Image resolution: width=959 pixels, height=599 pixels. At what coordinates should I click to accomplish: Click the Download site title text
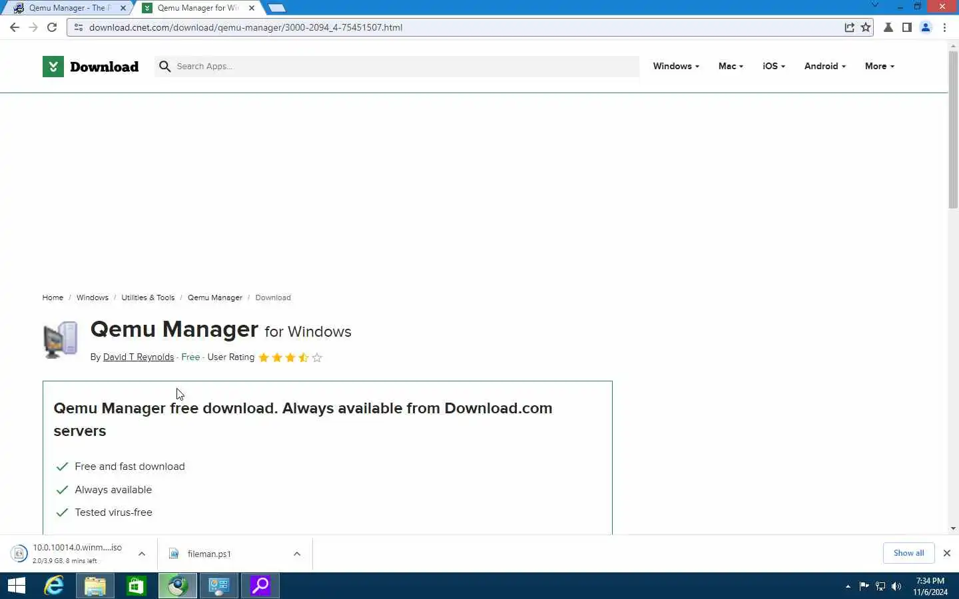pyautogui.click(x=105, y=67)
